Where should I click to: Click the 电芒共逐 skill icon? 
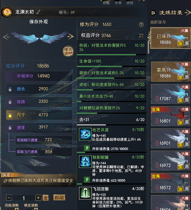85,134
